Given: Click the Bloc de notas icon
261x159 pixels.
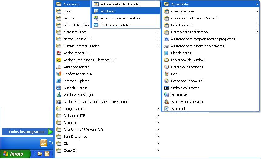Looking at the screenshot, I should pos(167,53).
